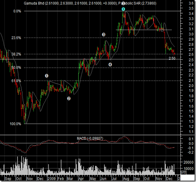Viewport: 196px width, 182px height.
Task: Click the Apr label on the time axis
Action: (81, 179)
